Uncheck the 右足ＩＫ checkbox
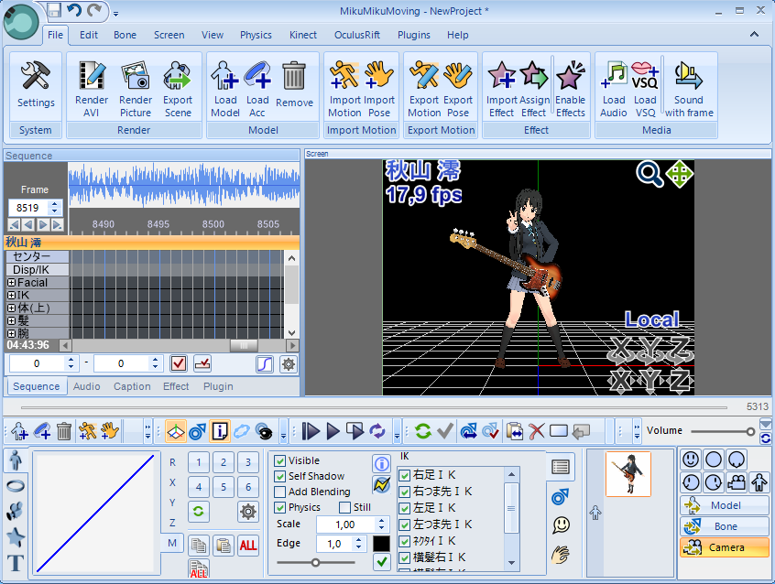775x584 pixels. click(405, 475)
